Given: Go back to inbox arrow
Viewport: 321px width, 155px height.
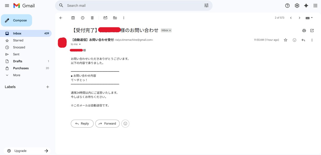Looking at the screenshot, I should 61,18.
